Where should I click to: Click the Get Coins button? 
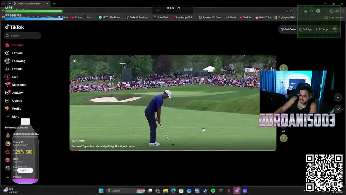click(x=288, y=29)
